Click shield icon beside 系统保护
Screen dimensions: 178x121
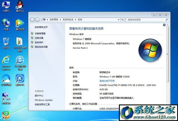[32, 42]
